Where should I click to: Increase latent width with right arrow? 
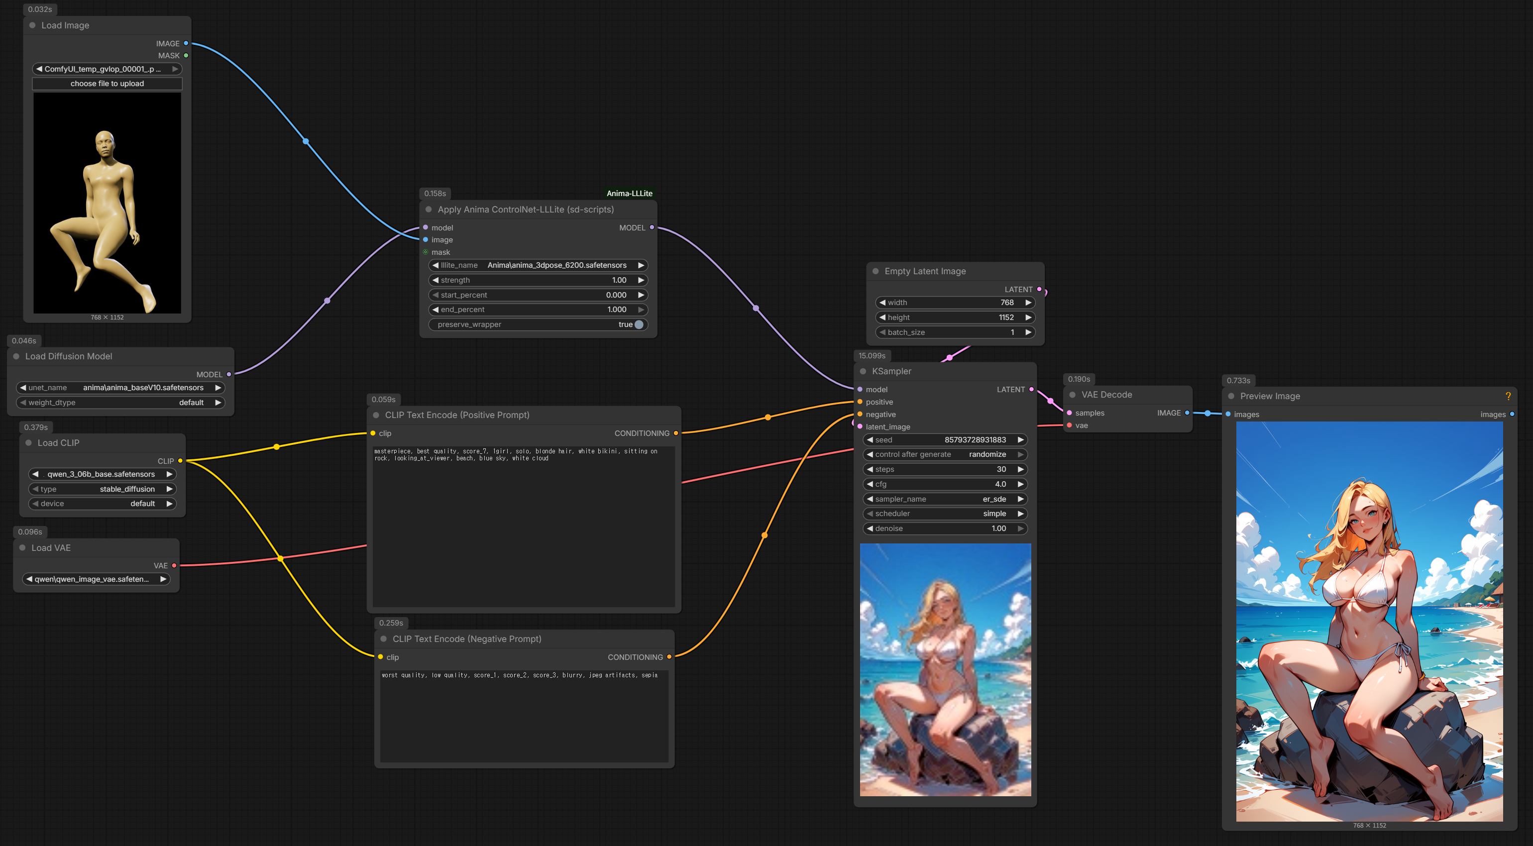click(1028, 303)
